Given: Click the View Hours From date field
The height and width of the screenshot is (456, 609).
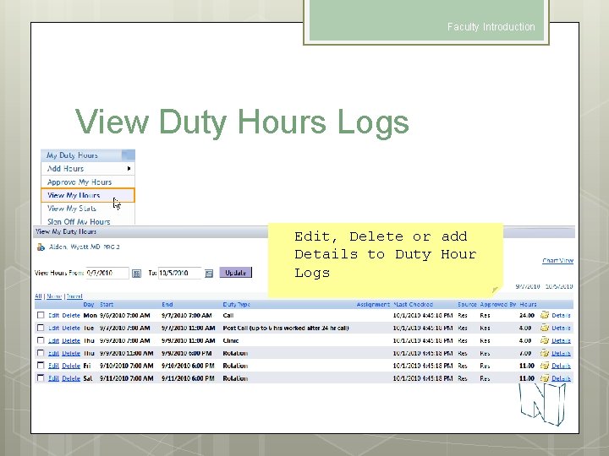Looking at the screenshot, I should point(107,273).
